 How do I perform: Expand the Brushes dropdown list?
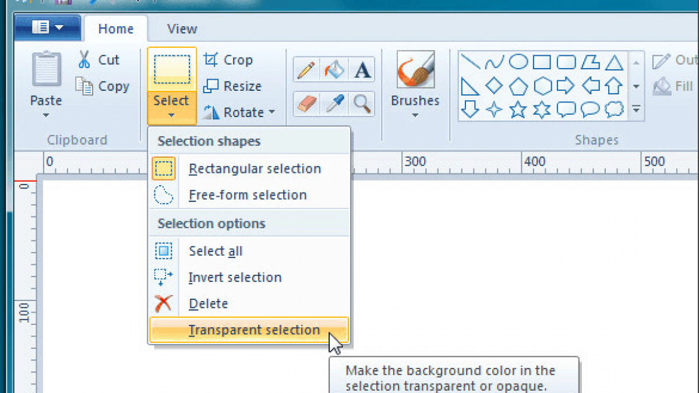415,115
